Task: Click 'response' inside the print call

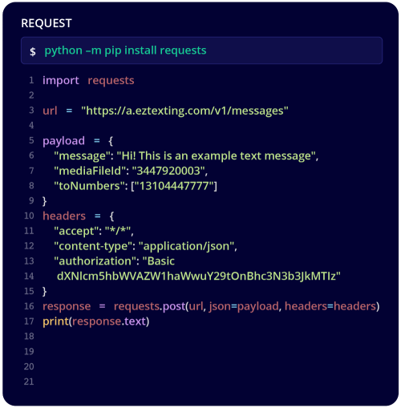Action: (x=96, y=321)
